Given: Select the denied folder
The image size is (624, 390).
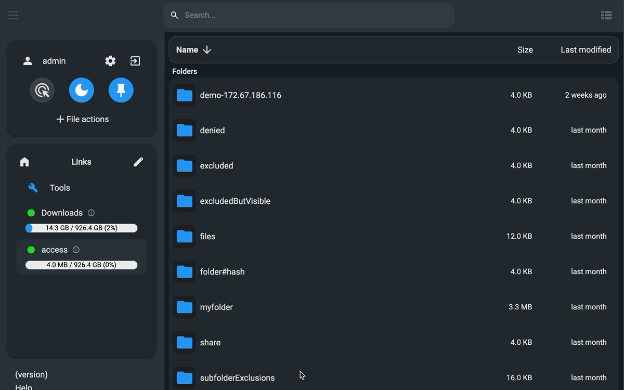Looking at the screenshot, I should tap(394, 131).
